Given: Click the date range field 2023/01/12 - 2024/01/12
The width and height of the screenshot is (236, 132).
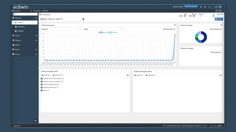Looking at the screenshot, I should [65, 19].
